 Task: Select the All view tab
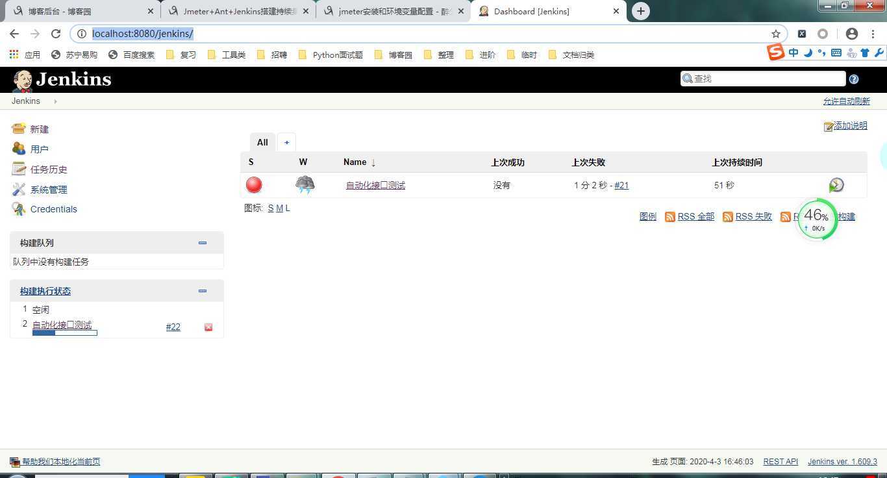[x=262, y=142]
